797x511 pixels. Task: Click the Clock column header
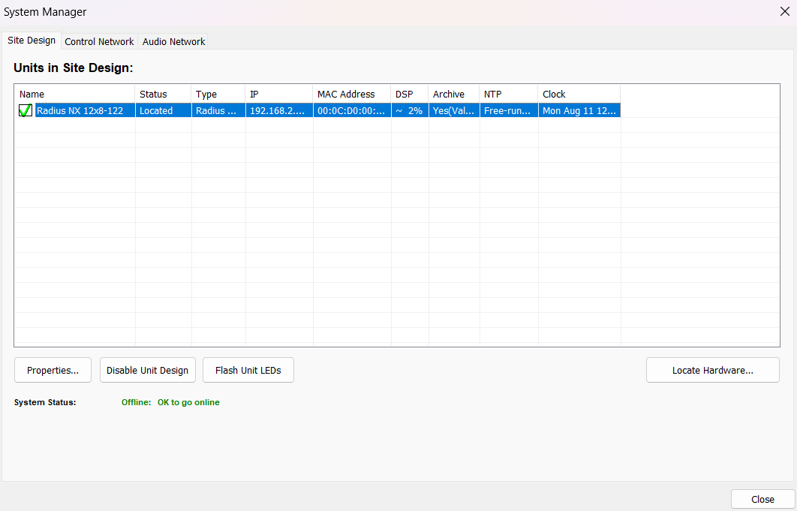click(x=579, y=94)
